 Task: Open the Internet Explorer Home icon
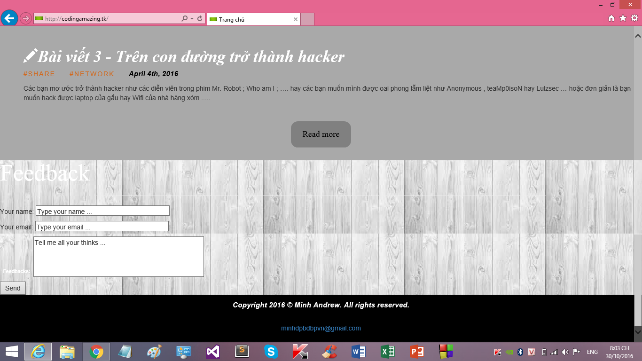(611, 18)
